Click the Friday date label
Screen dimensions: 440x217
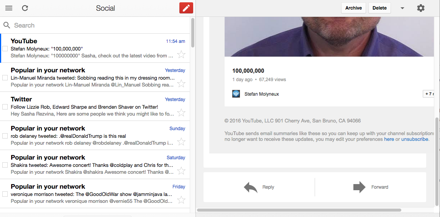point(179,187)
